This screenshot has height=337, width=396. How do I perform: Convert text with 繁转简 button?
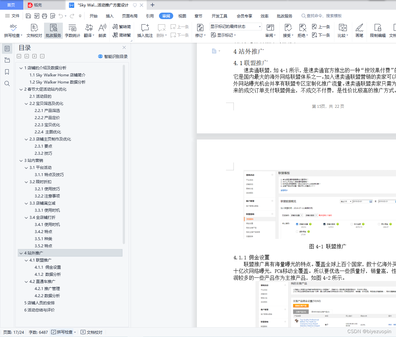pyautogui.click(x=122, y=27)
